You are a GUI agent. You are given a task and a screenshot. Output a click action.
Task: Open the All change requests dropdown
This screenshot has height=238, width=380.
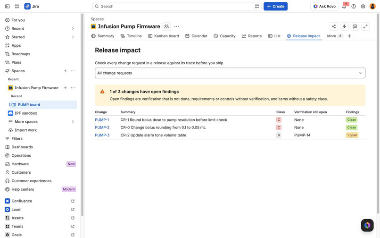[230, 73]
